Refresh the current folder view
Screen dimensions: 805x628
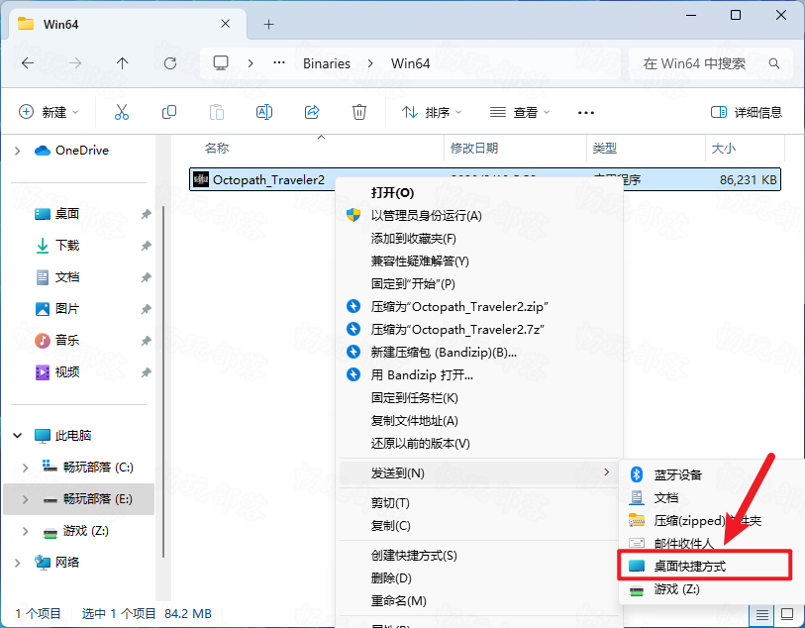click(x=170, y=63)
